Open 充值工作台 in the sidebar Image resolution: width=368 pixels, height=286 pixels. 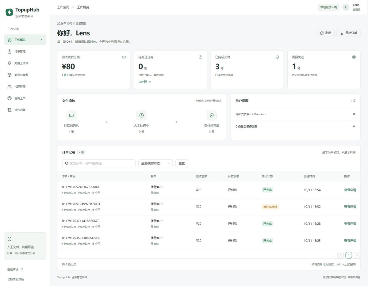tap(25, 63)
